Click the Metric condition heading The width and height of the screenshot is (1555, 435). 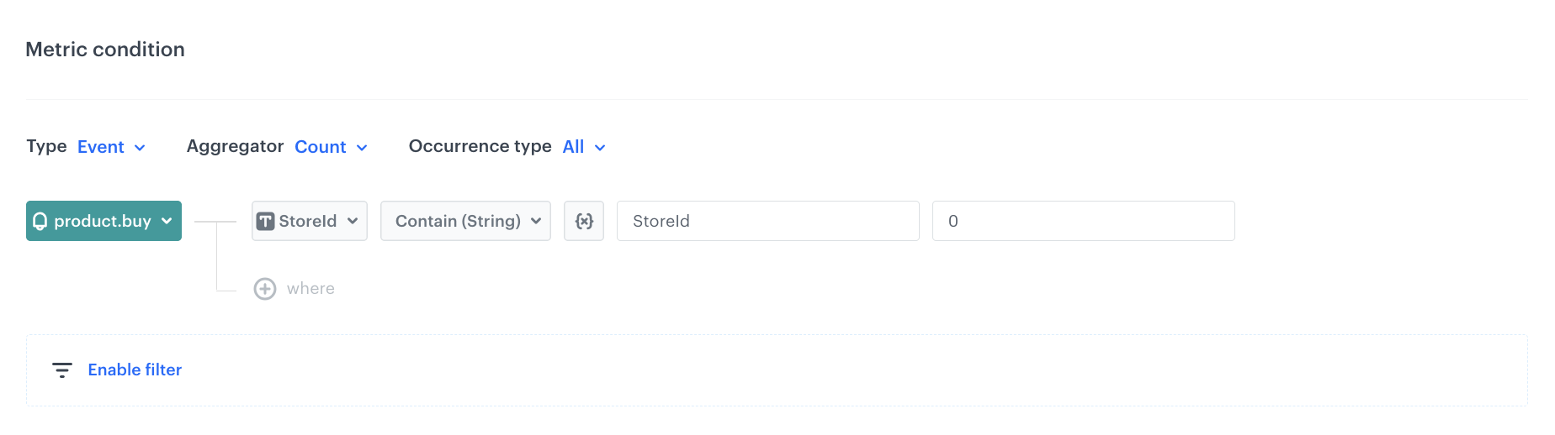pos(105,50)
